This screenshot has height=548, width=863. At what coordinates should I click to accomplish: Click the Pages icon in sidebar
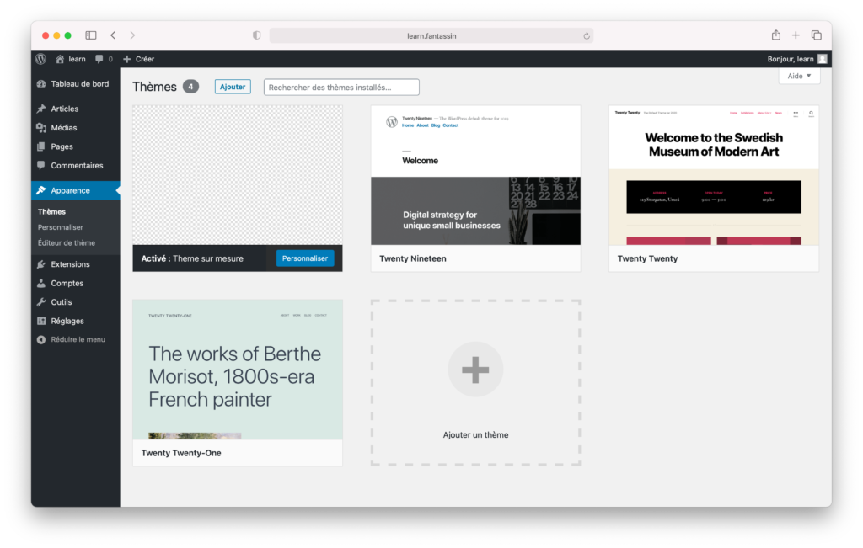(41, 146)
